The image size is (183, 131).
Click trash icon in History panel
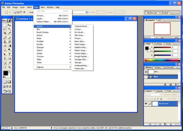click(x=176, y=84)
